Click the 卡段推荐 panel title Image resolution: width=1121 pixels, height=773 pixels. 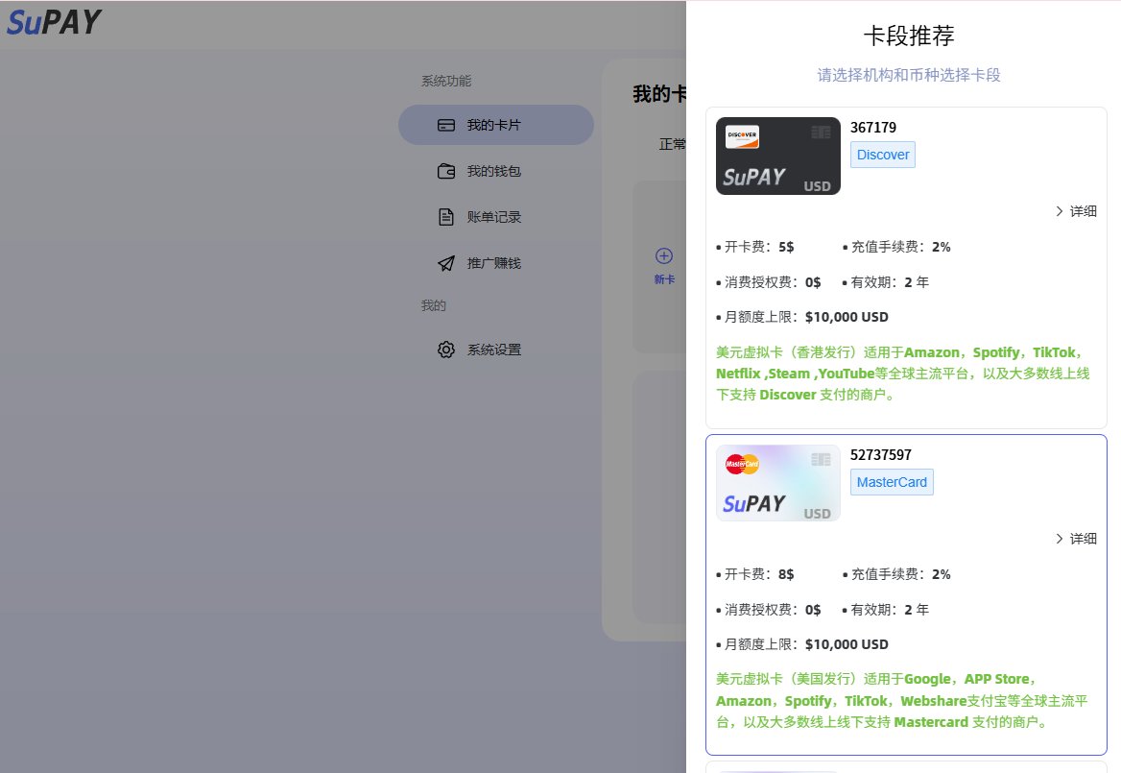(909, 36)
